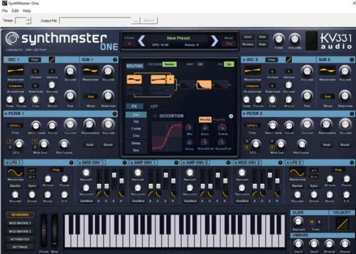This screenshot has height=254, width=356.
Task: Select the Delay effect tab
Action: [136, 143]
